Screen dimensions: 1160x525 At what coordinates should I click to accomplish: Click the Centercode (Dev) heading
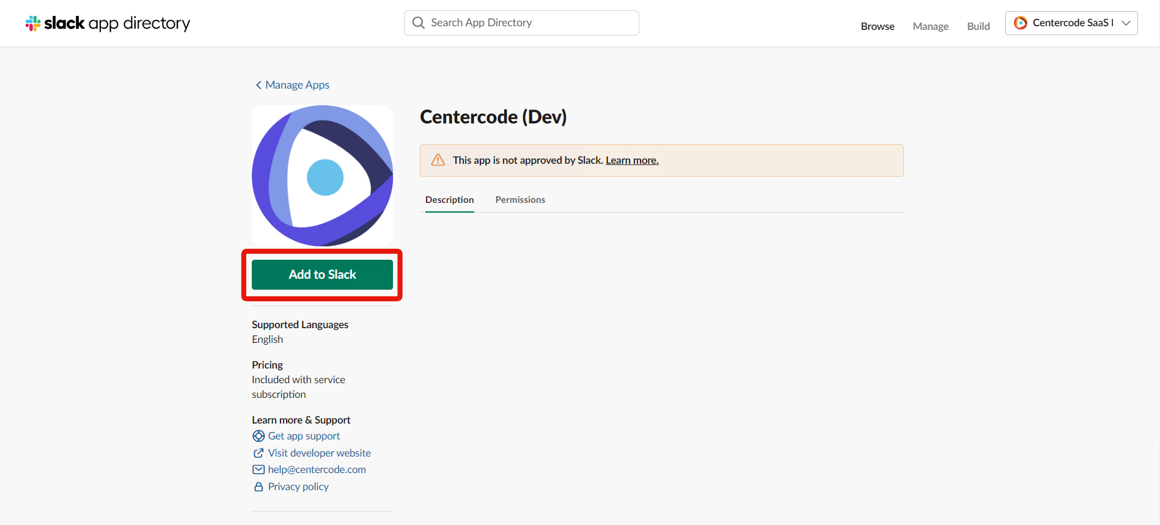tap(493, 117)
